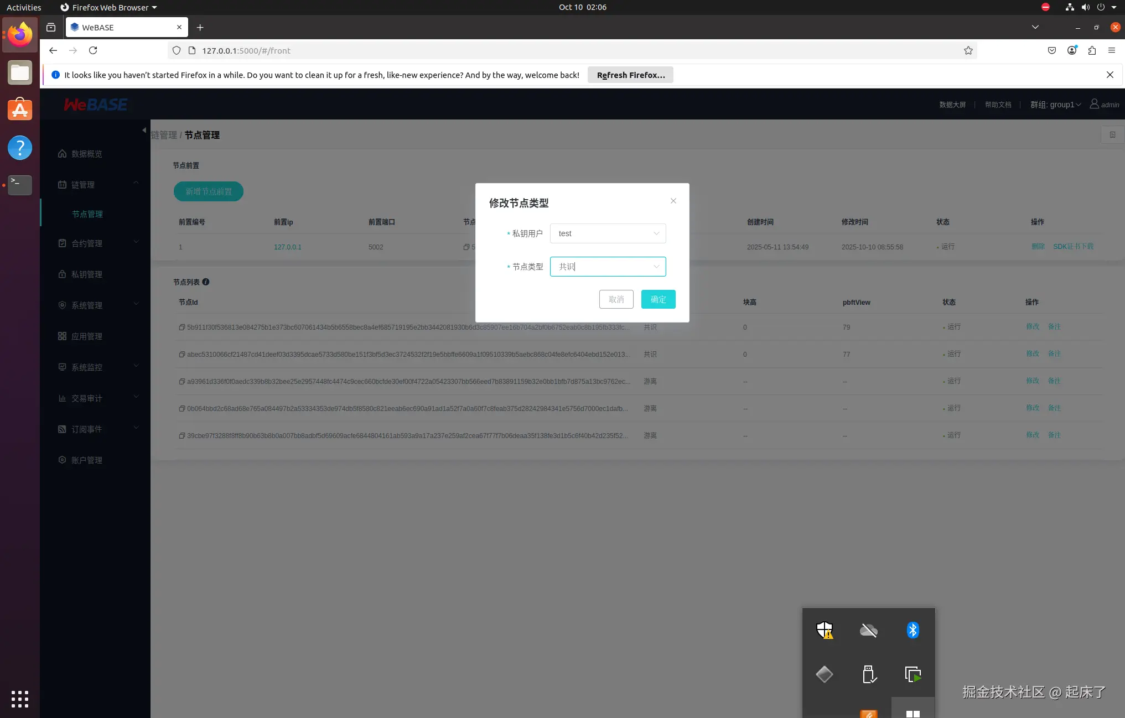
Task: Collapse sidebar using the left arrow handle
Action: pos(144,131)
